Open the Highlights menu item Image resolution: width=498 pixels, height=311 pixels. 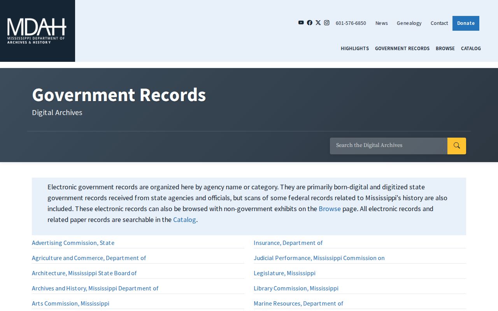[355, 48]
